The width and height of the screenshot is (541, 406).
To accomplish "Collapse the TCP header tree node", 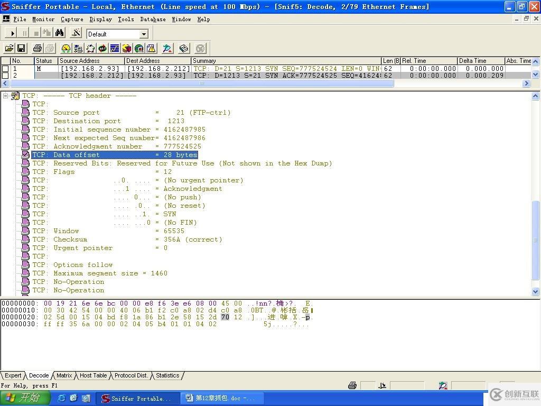I will pos(5,96).
